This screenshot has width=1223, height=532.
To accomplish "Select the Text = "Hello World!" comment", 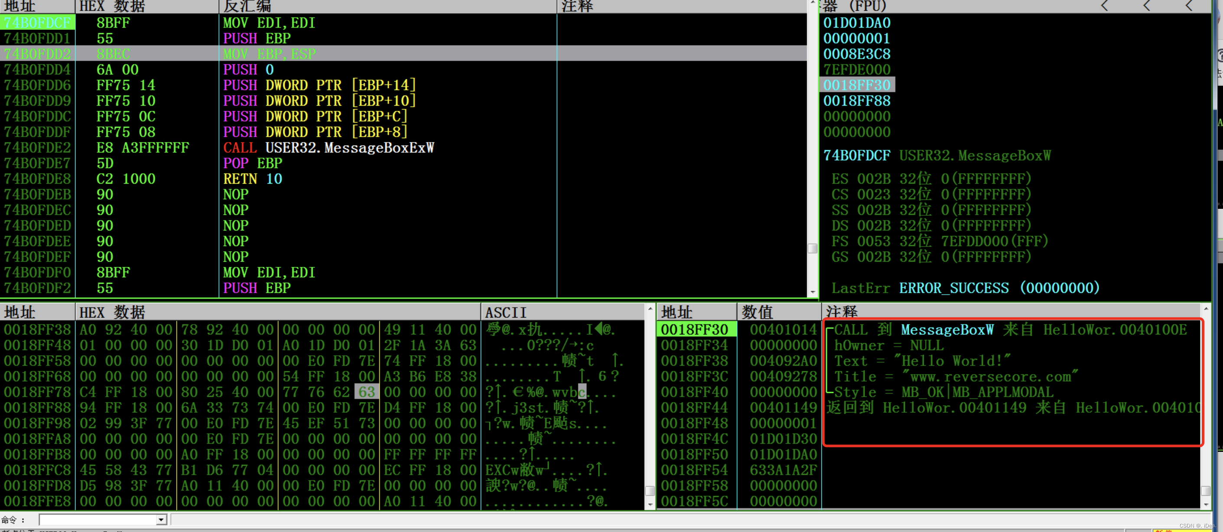I will coord(923,361).
